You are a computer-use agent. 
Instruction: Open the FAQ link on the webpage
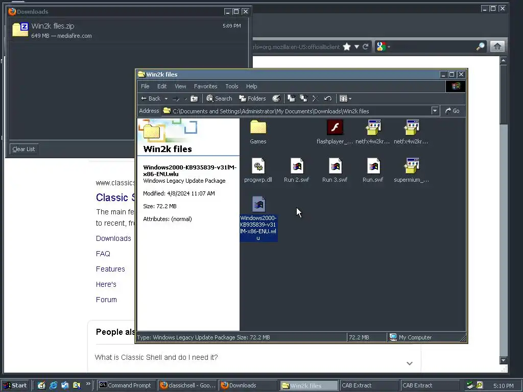click(103, 254)
